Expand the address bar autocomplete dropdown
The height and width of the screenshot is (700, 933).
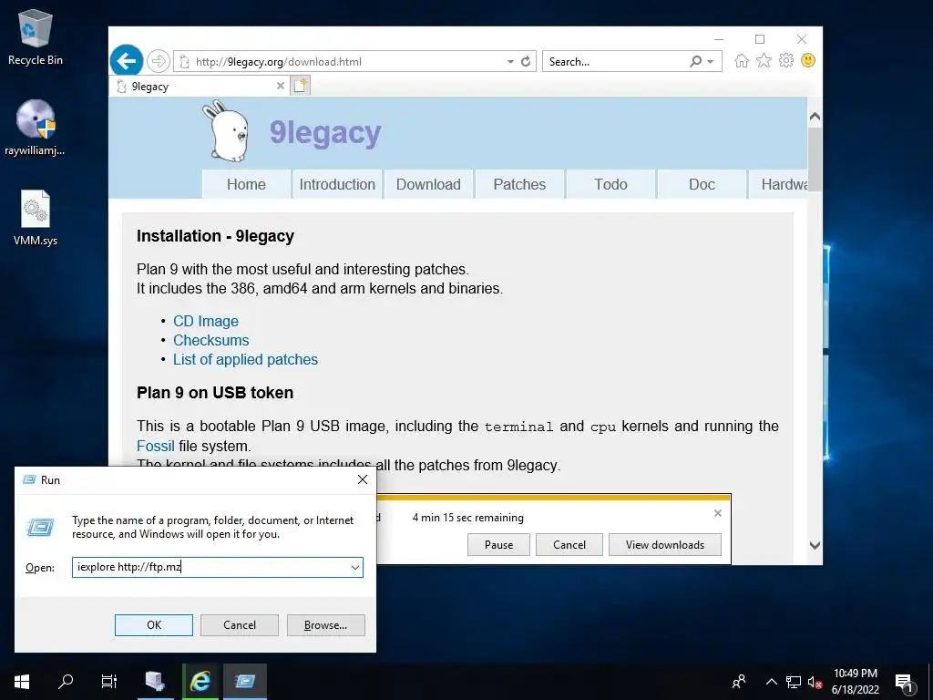coord(510,61)
